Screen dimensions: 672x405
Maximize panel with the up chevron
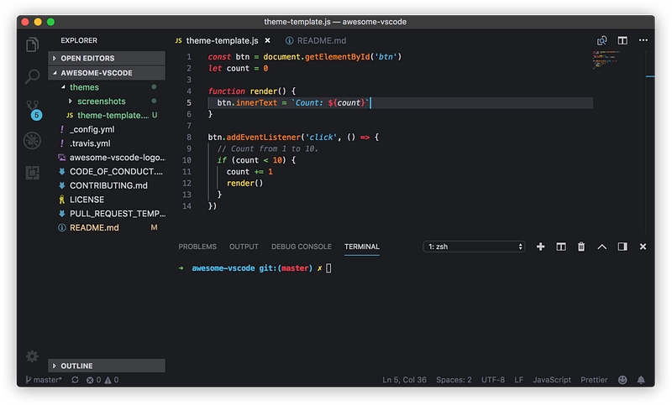[x=601, y=247]
